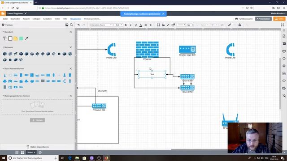
Task: Open the Teilen menu
Action: (x=57, y=19)
